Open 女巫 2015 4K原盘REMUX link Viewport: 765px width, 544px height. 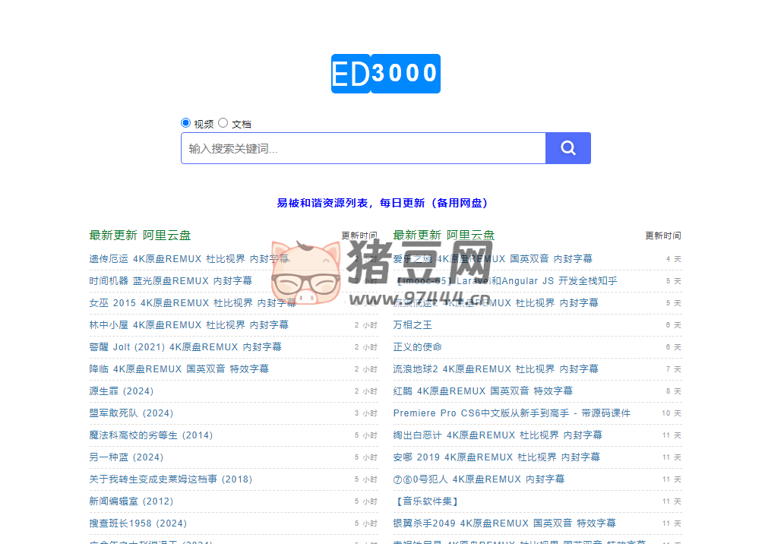point(193,303)
